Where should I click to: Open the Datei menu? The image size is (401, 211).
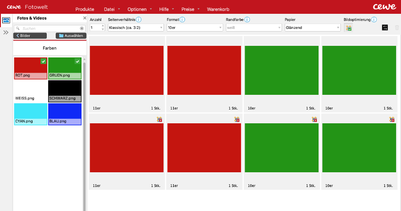tap(112, 9)
